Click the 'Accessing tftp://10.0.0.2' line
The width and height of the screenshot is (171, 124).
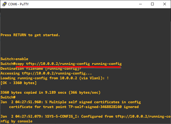(46, 73)
